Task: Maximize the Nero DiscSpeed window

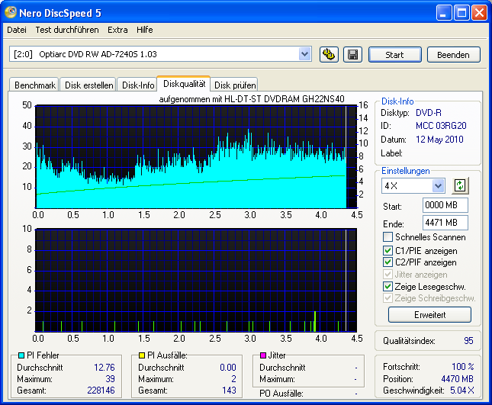Action: pos(461,13)
